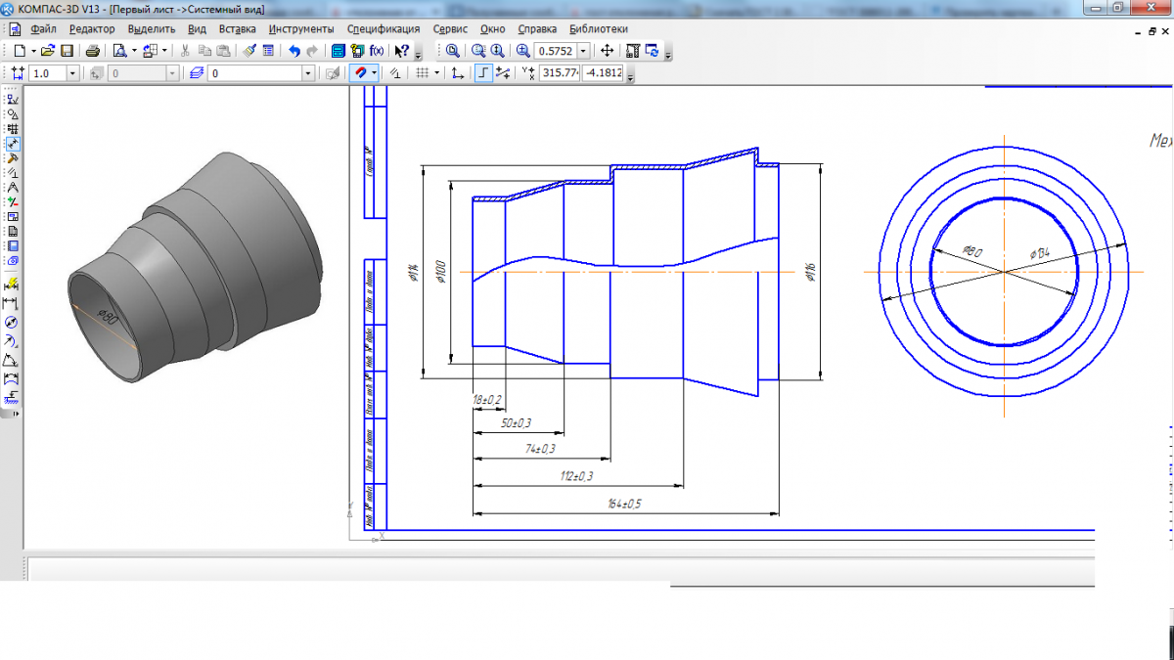Select the angular dimension tool in sidebar
Image resolution: width=1174 pixels, height=660 pixels.
point(12,361)
